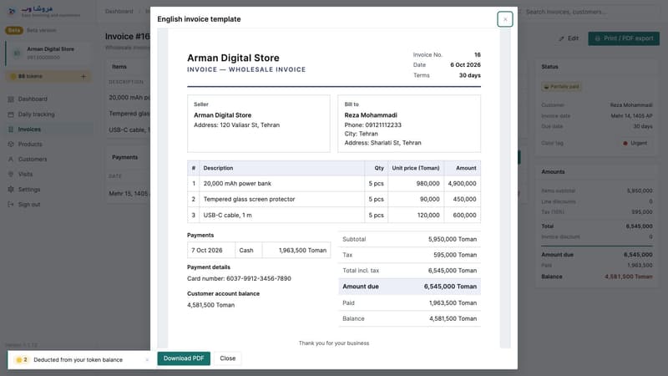Click the Tempered glass screen protector row
Image resolution: width=668 pixels, height=376 pixels.
(x=334, y=199)
